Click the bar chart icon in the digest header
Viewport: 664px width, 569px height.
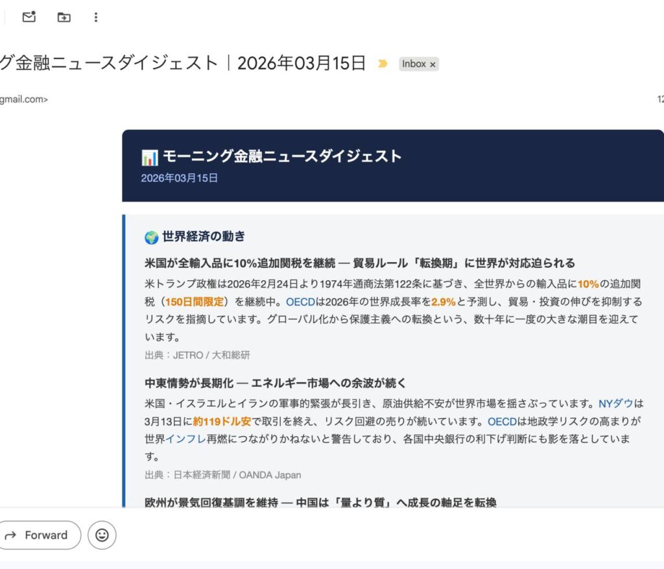(x=149, y=157)
